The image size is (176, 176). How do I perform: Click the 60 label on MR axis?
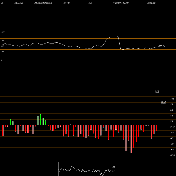[172, 110]
